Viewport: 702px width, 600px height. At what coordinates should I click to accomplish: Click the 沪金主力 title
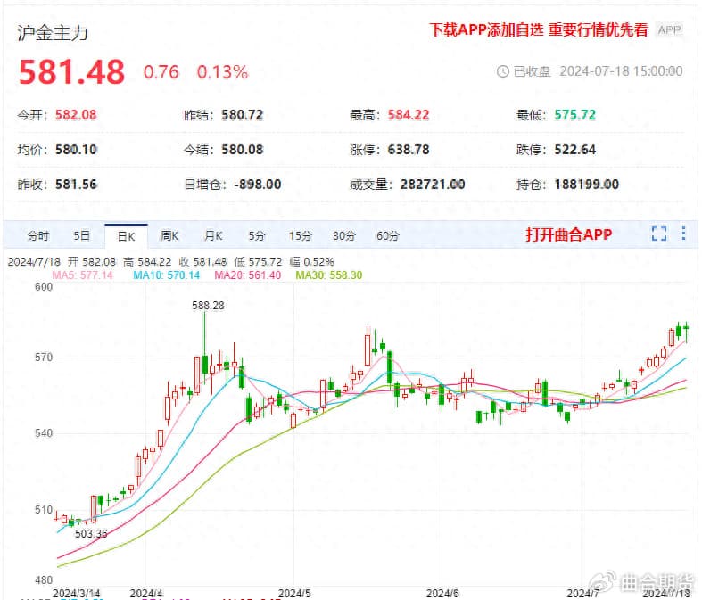[53, 33]
